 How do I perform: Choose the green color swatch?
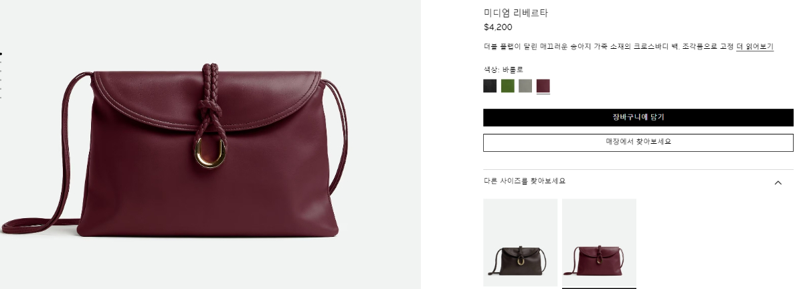[x=508, y=86]
